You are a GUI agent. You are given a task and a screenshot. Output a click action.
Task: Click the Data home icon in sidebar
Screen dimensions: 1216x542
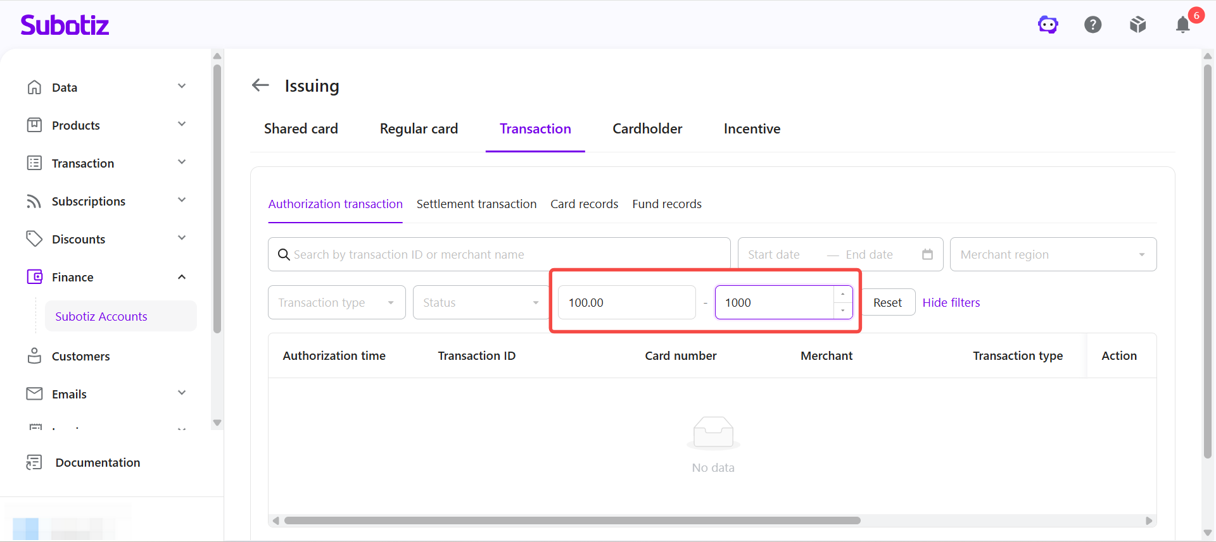pyautogui.click(x=34, y=87)
